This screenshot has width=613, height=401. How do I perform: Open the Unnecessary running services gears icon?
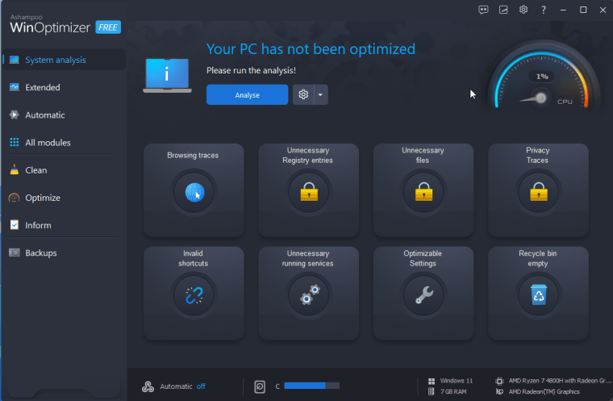click(310, 295)
